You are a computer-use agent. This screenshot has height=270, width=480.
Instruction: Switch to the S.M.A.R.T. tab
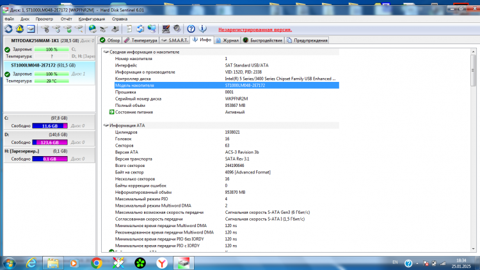tap(175, 40)
